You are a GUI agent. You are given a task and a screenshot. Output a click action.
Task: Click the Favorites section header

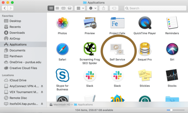click(8, 16)
